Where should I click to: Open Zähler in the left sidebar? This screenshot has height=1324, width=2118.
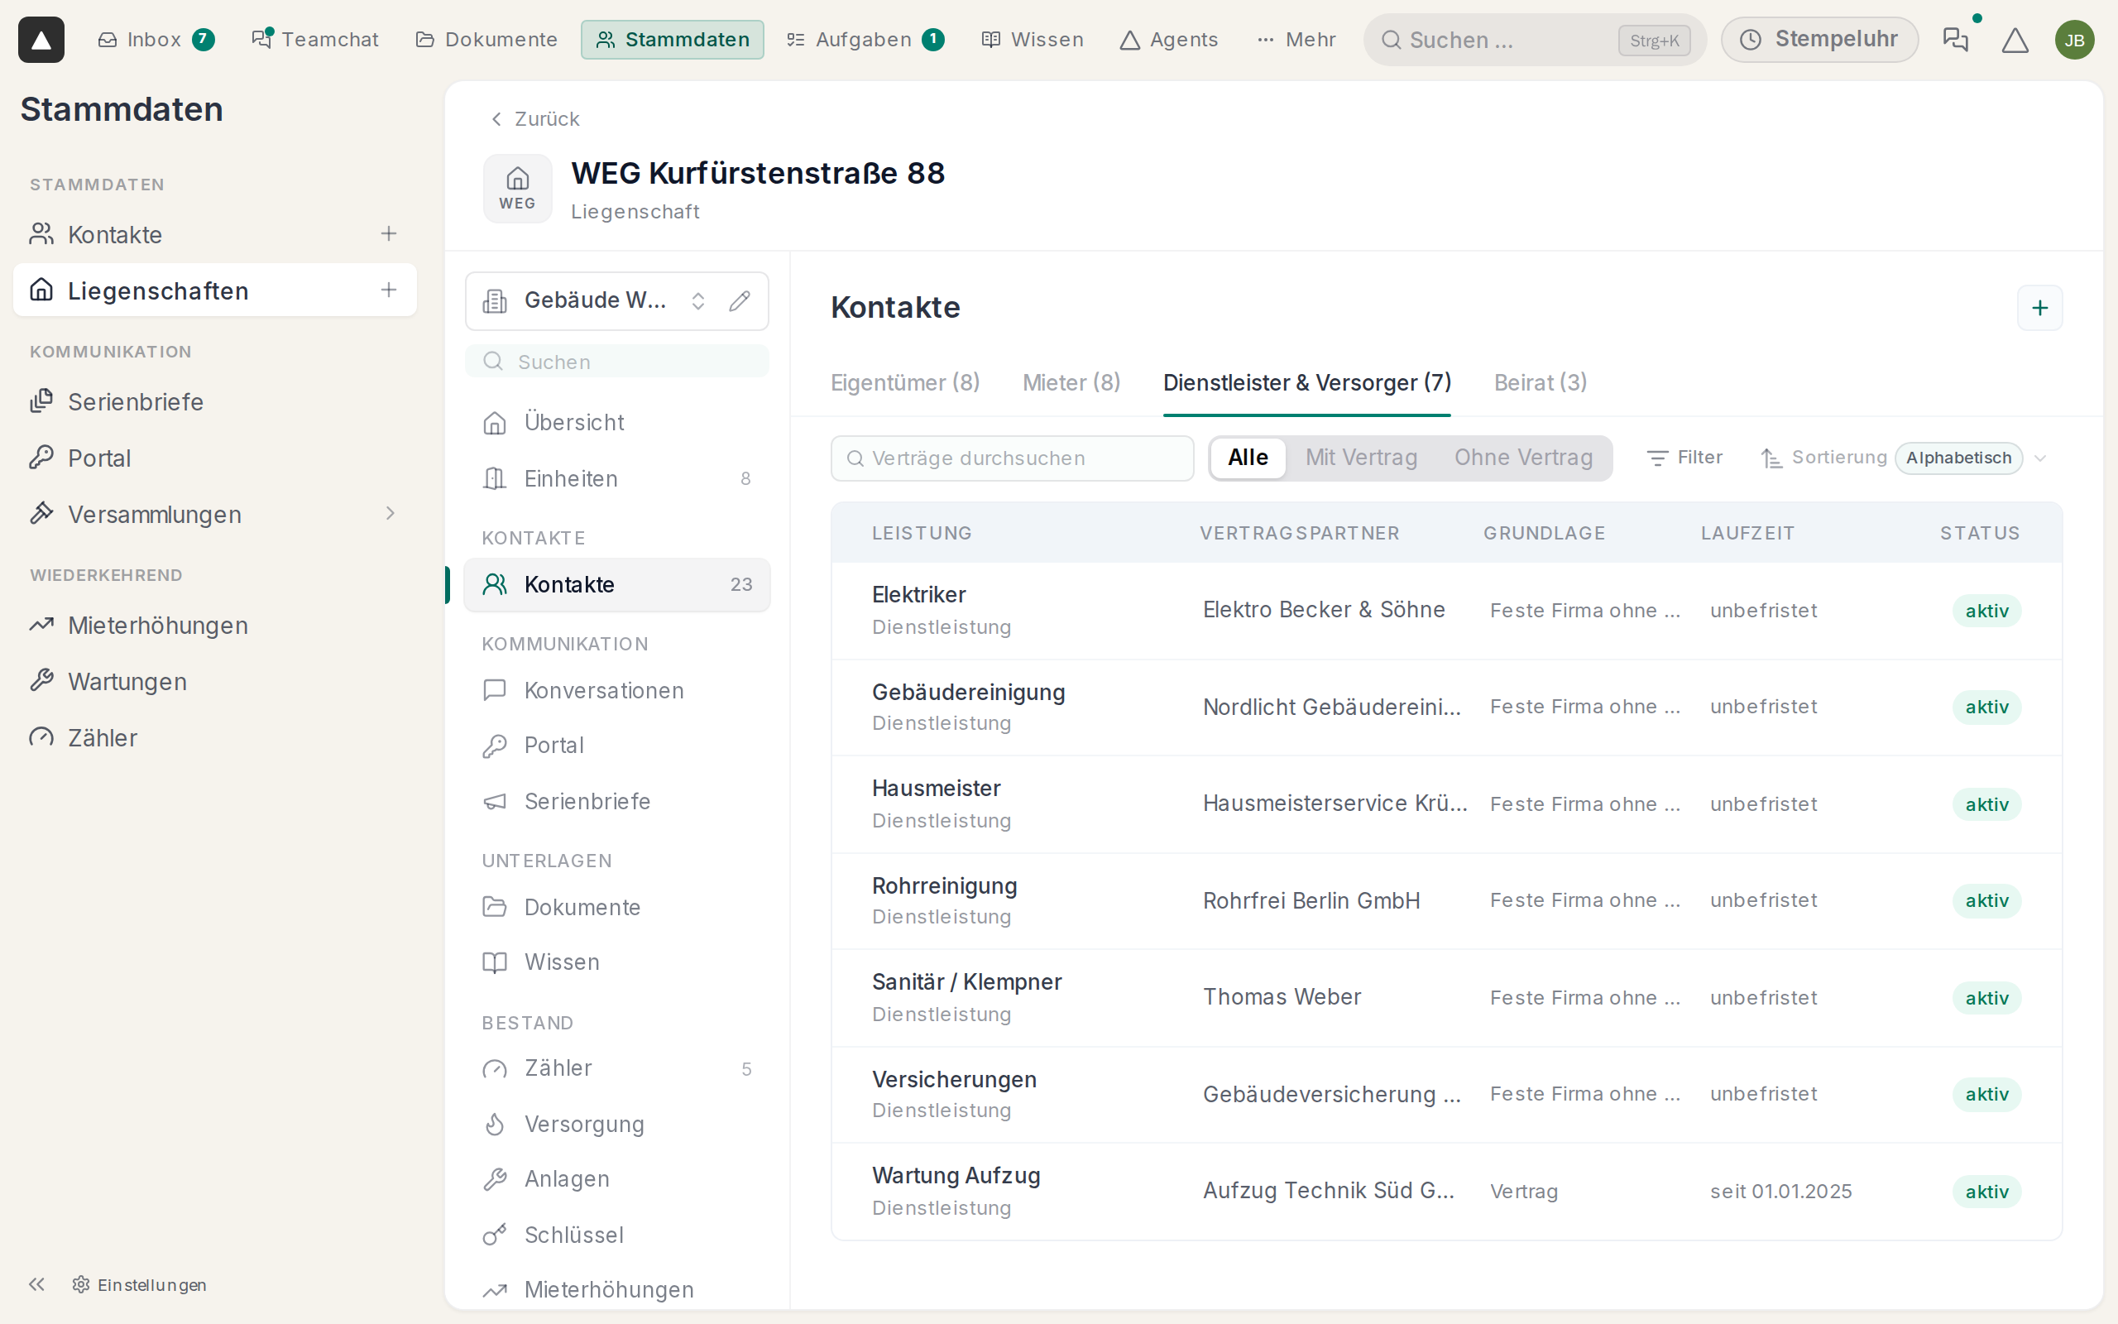(x=214, y=737)
